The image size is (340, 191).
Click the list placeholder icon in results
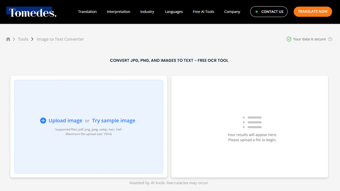click(252, 122)
